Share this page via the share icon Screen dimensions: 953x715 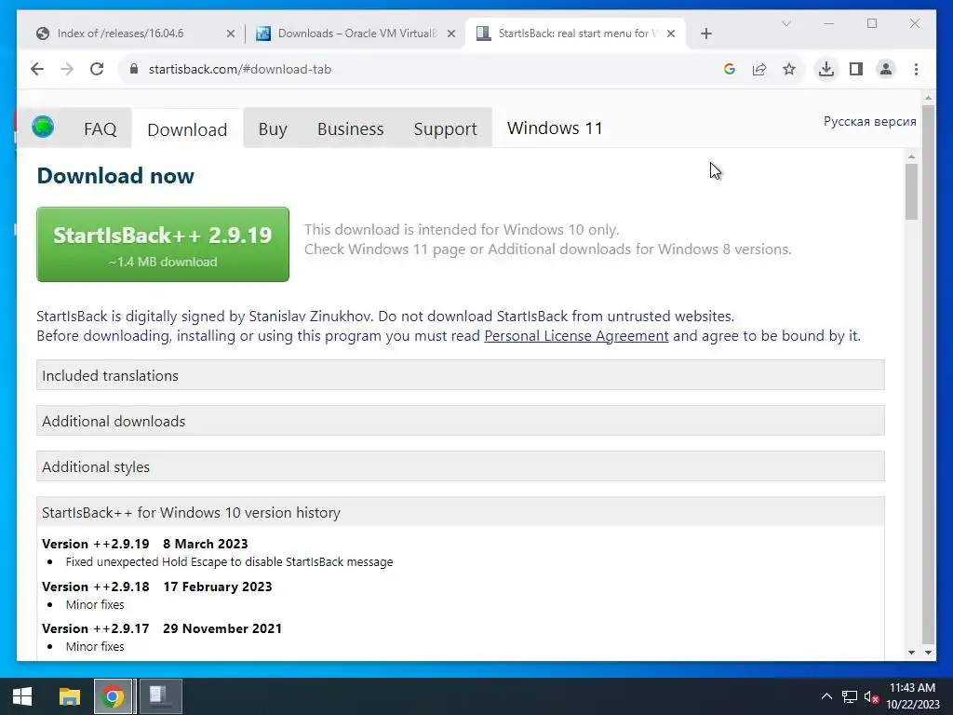(x=759, y=69)
